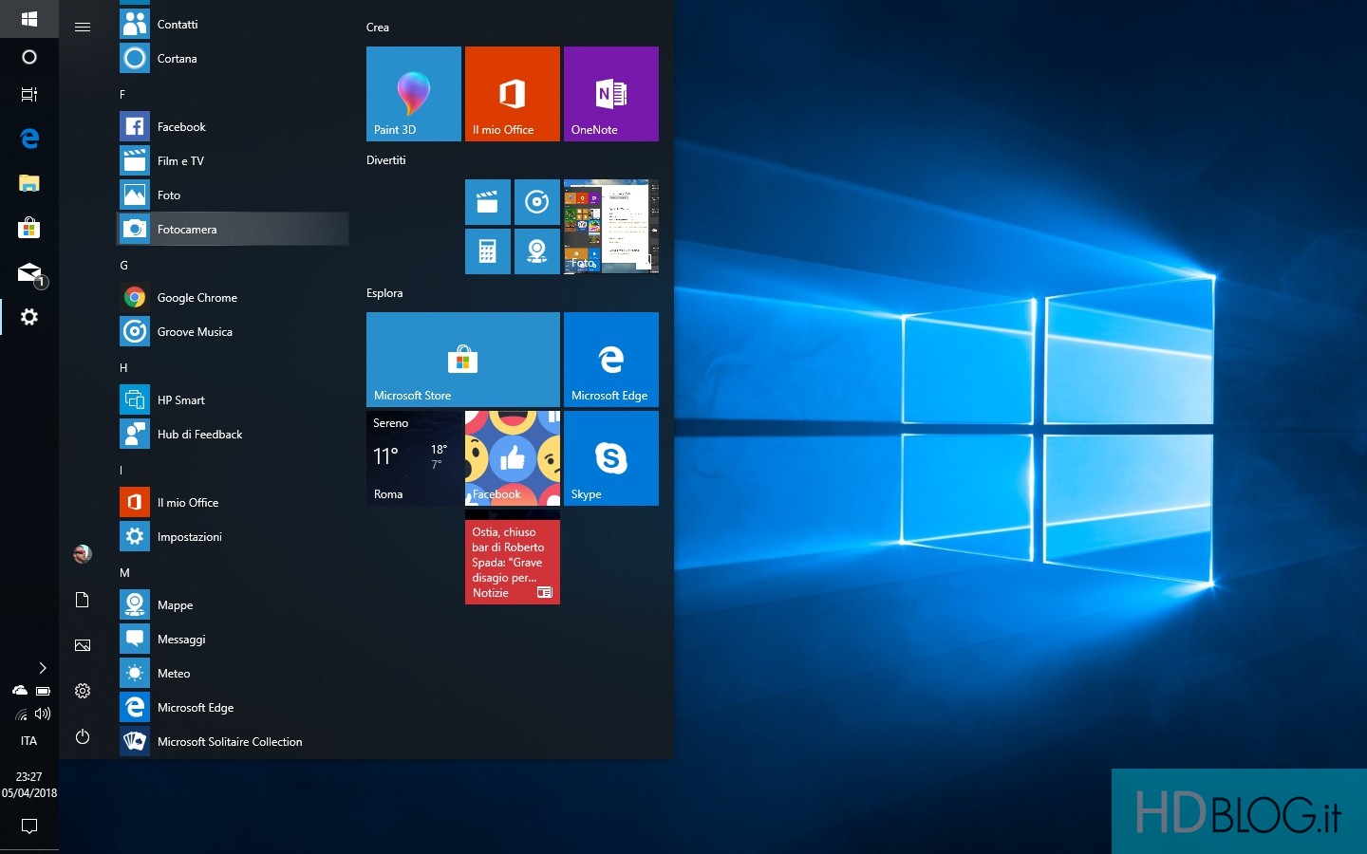Open the Windows Start button
The image size is (1367, 854).
pyautogui.click(x=28, y=19)
